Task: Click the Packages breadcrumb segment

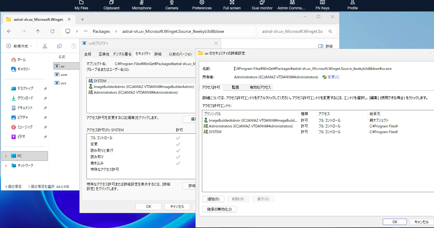Action: click(101, 31)
